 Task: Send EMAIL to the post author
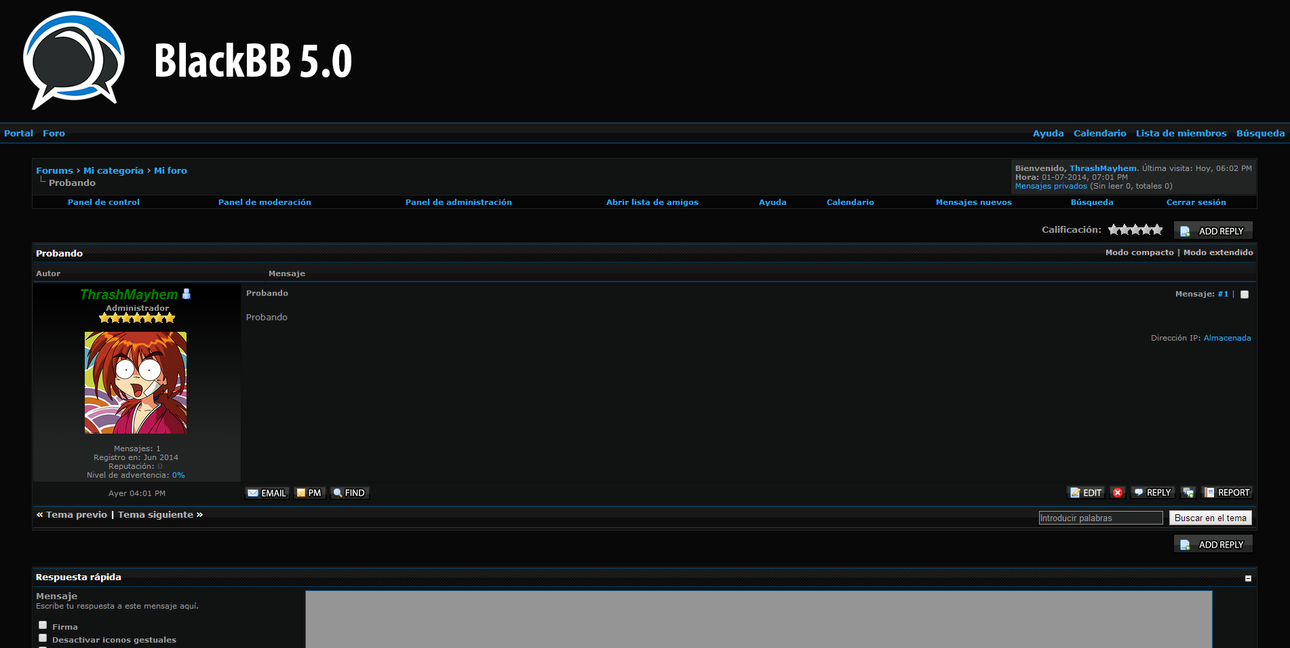[x=267, y=493]
